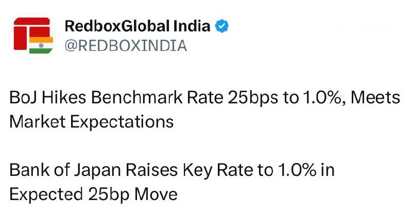Click "Bank of Japan" in second headline
The height and width of the screenshot is (216, 412).
pos(65,170)
